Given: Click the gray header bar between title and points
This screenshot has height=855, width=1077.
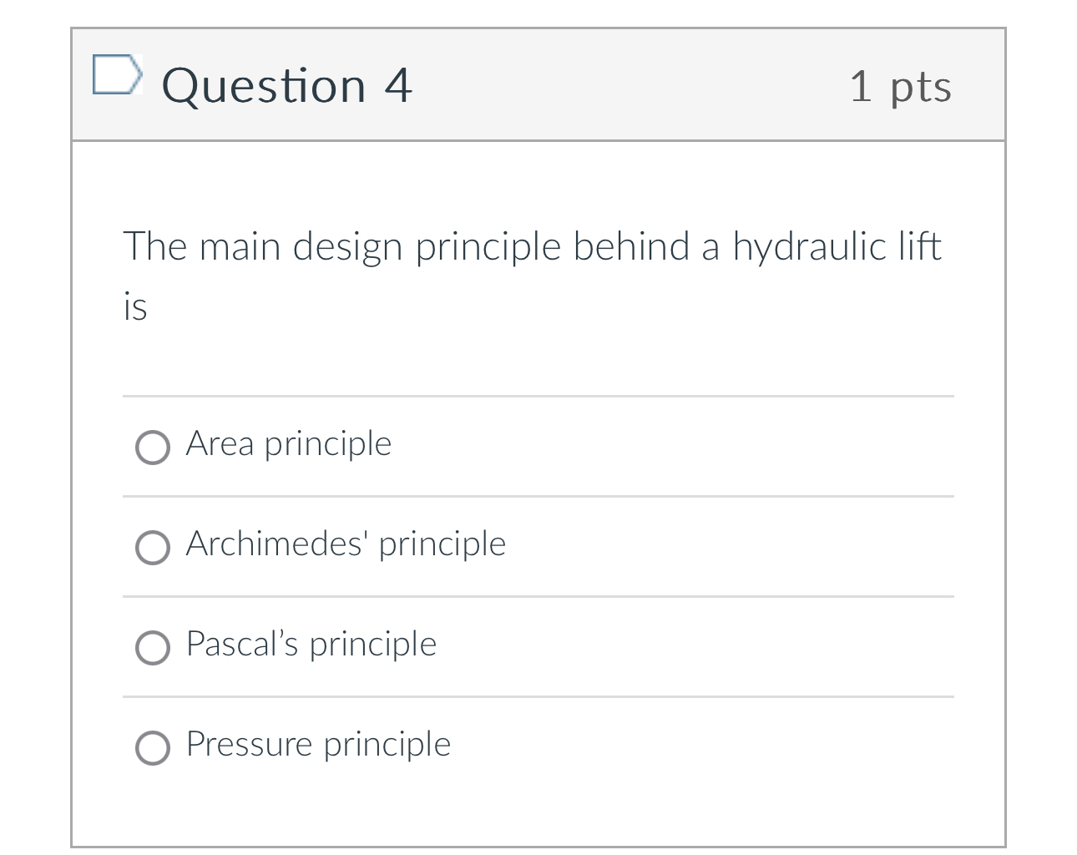Looking at the screenshot, I should click(630, 85).
